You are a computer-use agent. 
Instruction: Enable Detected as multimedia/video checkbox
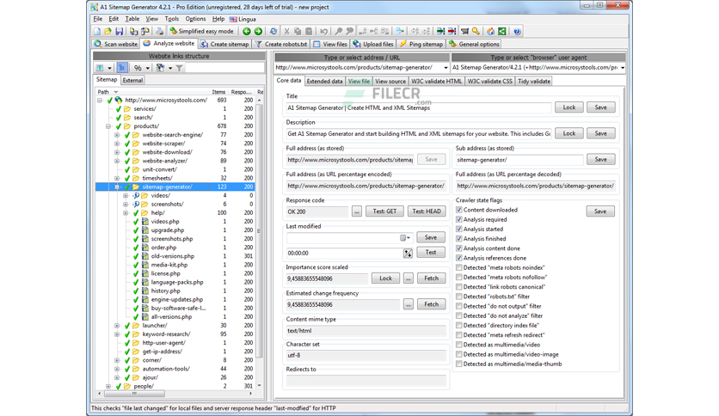(x=459, y=345)
